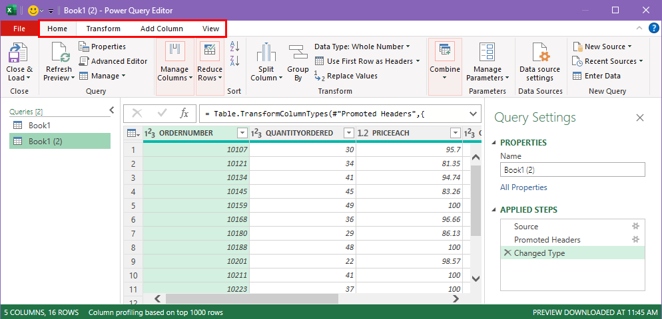
Task: Click the help question mark icon
Action: tap(653, 28)
